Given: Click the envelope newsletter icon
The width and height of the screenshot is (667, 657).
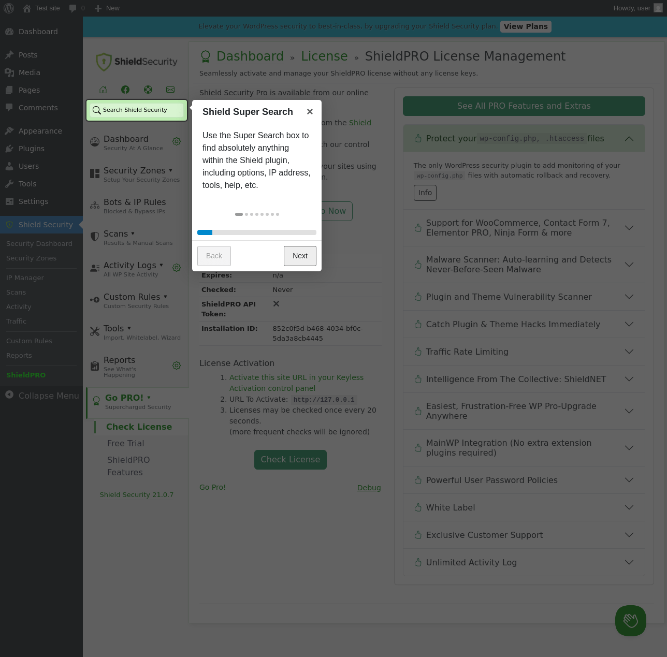Looking at the screenshot, I should pyautogui.click(x=170, y=90).
